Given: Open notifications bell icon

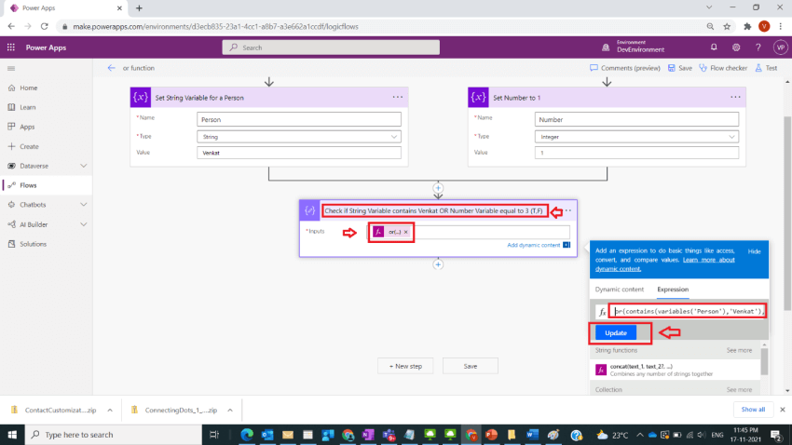Looking at the screenshot, I should click(714, 47).
